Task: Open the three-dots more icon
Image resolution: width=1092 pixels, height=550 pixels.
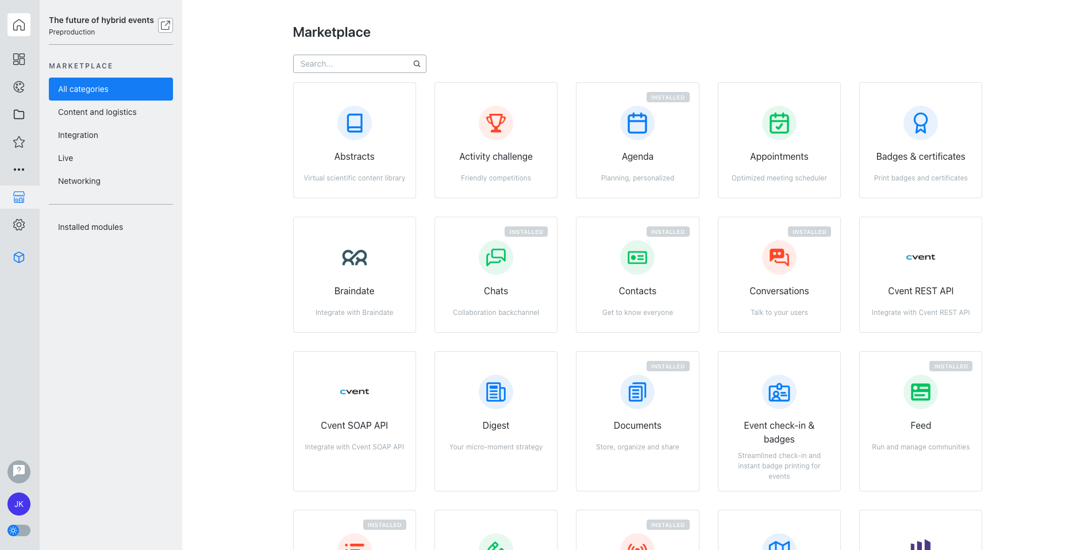Action: click(19, 170)
